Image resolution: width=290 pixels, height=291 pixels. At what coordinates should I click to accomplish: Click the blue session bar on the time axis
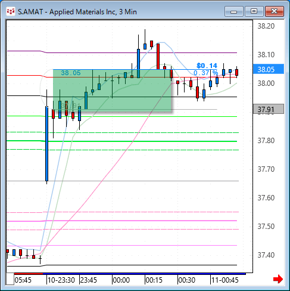pyautogui.click(x=144, y=274)
